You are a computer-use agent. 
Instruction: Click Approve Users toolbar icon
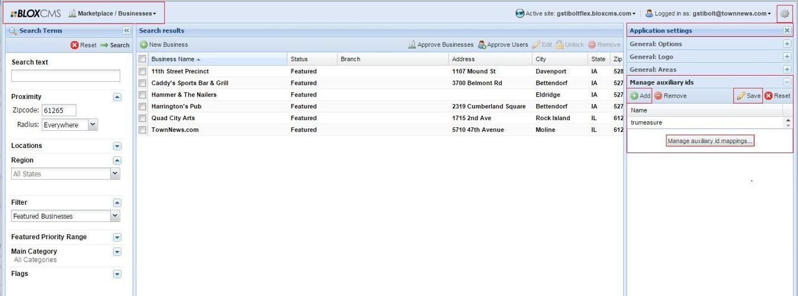[502, 44]
